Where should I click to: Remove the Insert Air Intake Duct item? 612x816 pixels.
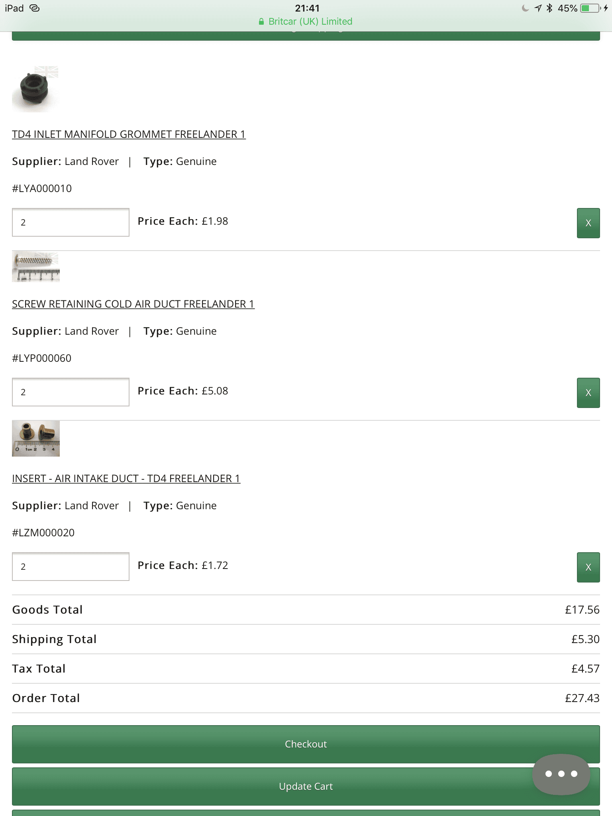588,567
